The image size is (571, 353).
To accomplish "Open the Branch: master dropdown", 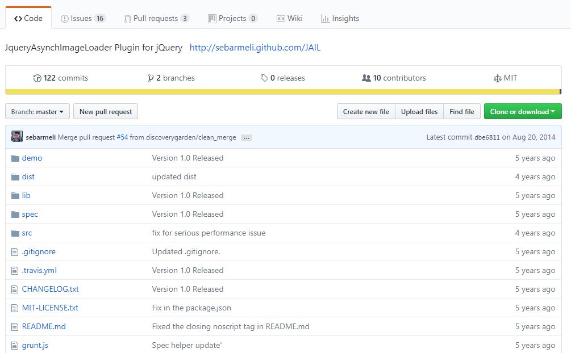I will (37, 112).
